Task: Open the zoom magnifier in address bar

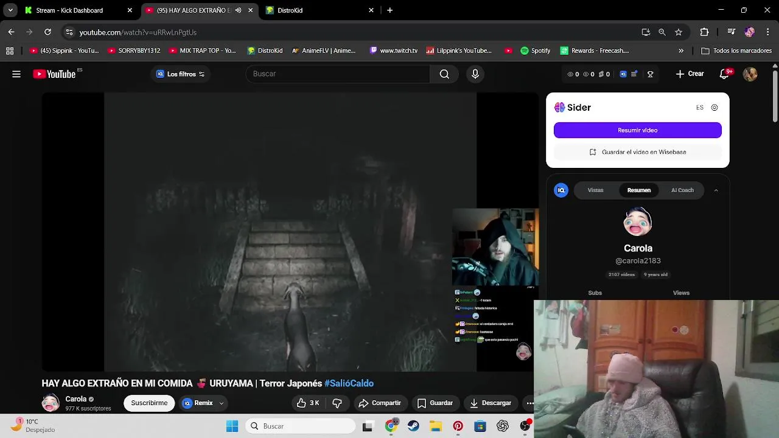Action: [x=662, y=32]
